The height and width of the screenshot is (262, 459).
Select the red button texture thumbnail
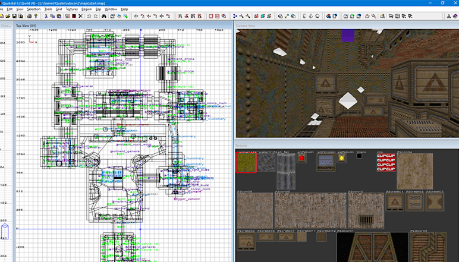(x=301, y=158)
